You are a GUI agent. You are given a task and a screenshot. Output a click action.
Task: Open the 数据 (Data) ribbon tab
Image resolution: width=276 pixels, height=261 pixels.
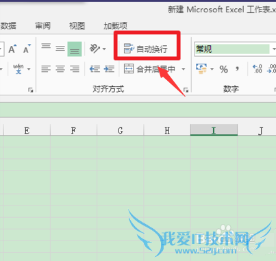[x=8, y=25]
